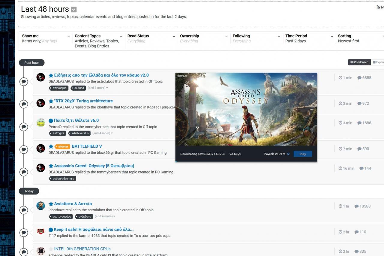Expand the (and 1 more) tags list
Viewport: 384px width, 256px height.
[98, 88]
